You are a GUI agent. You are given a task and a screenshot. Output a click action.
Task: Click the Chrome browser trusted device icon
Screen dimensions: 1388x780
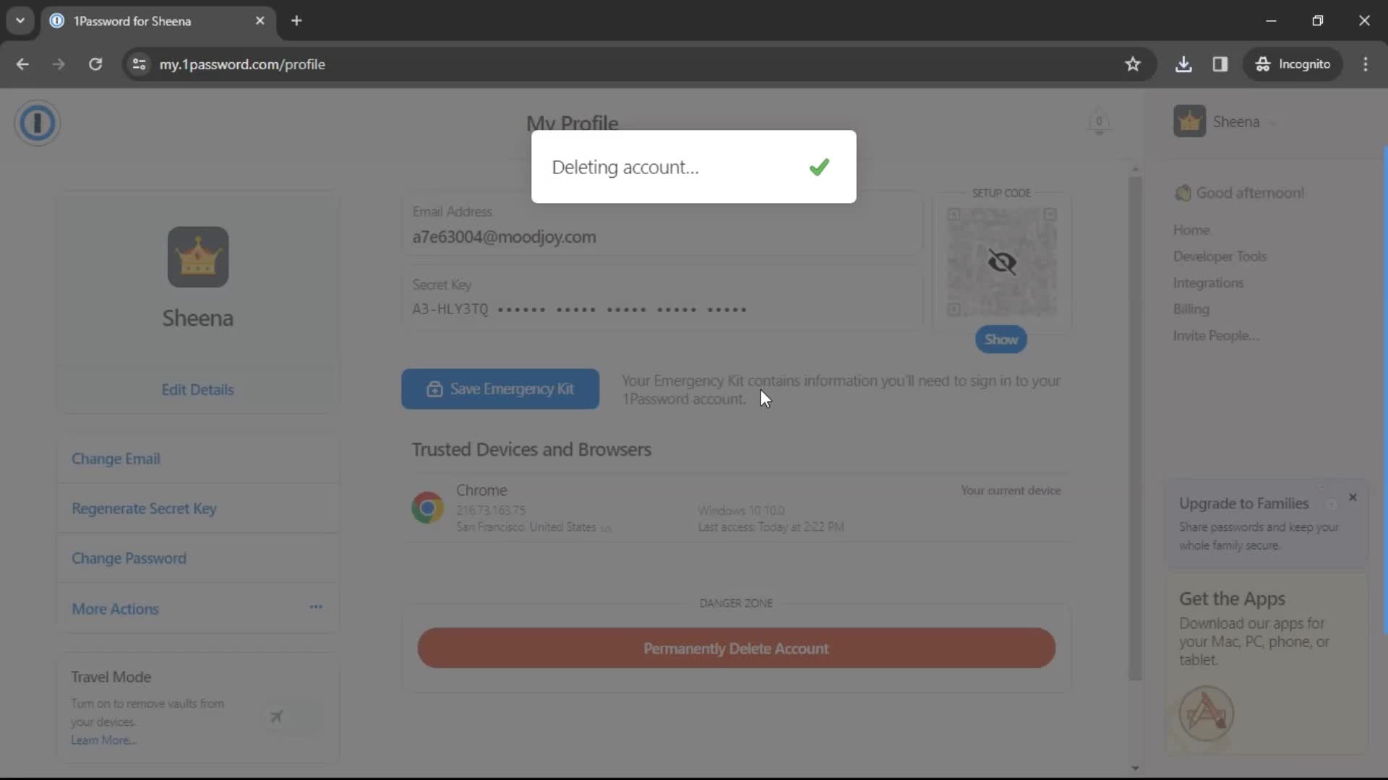427,507
